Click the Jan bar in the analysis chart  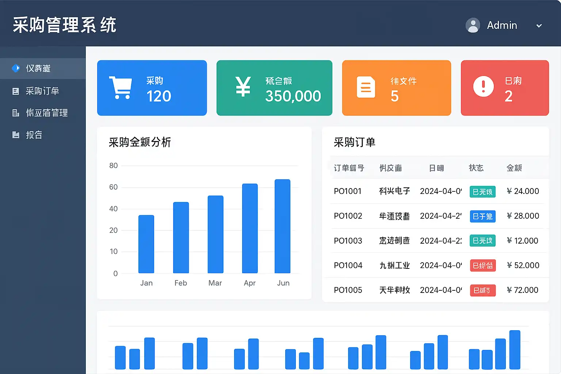click(x=146, y=244)
